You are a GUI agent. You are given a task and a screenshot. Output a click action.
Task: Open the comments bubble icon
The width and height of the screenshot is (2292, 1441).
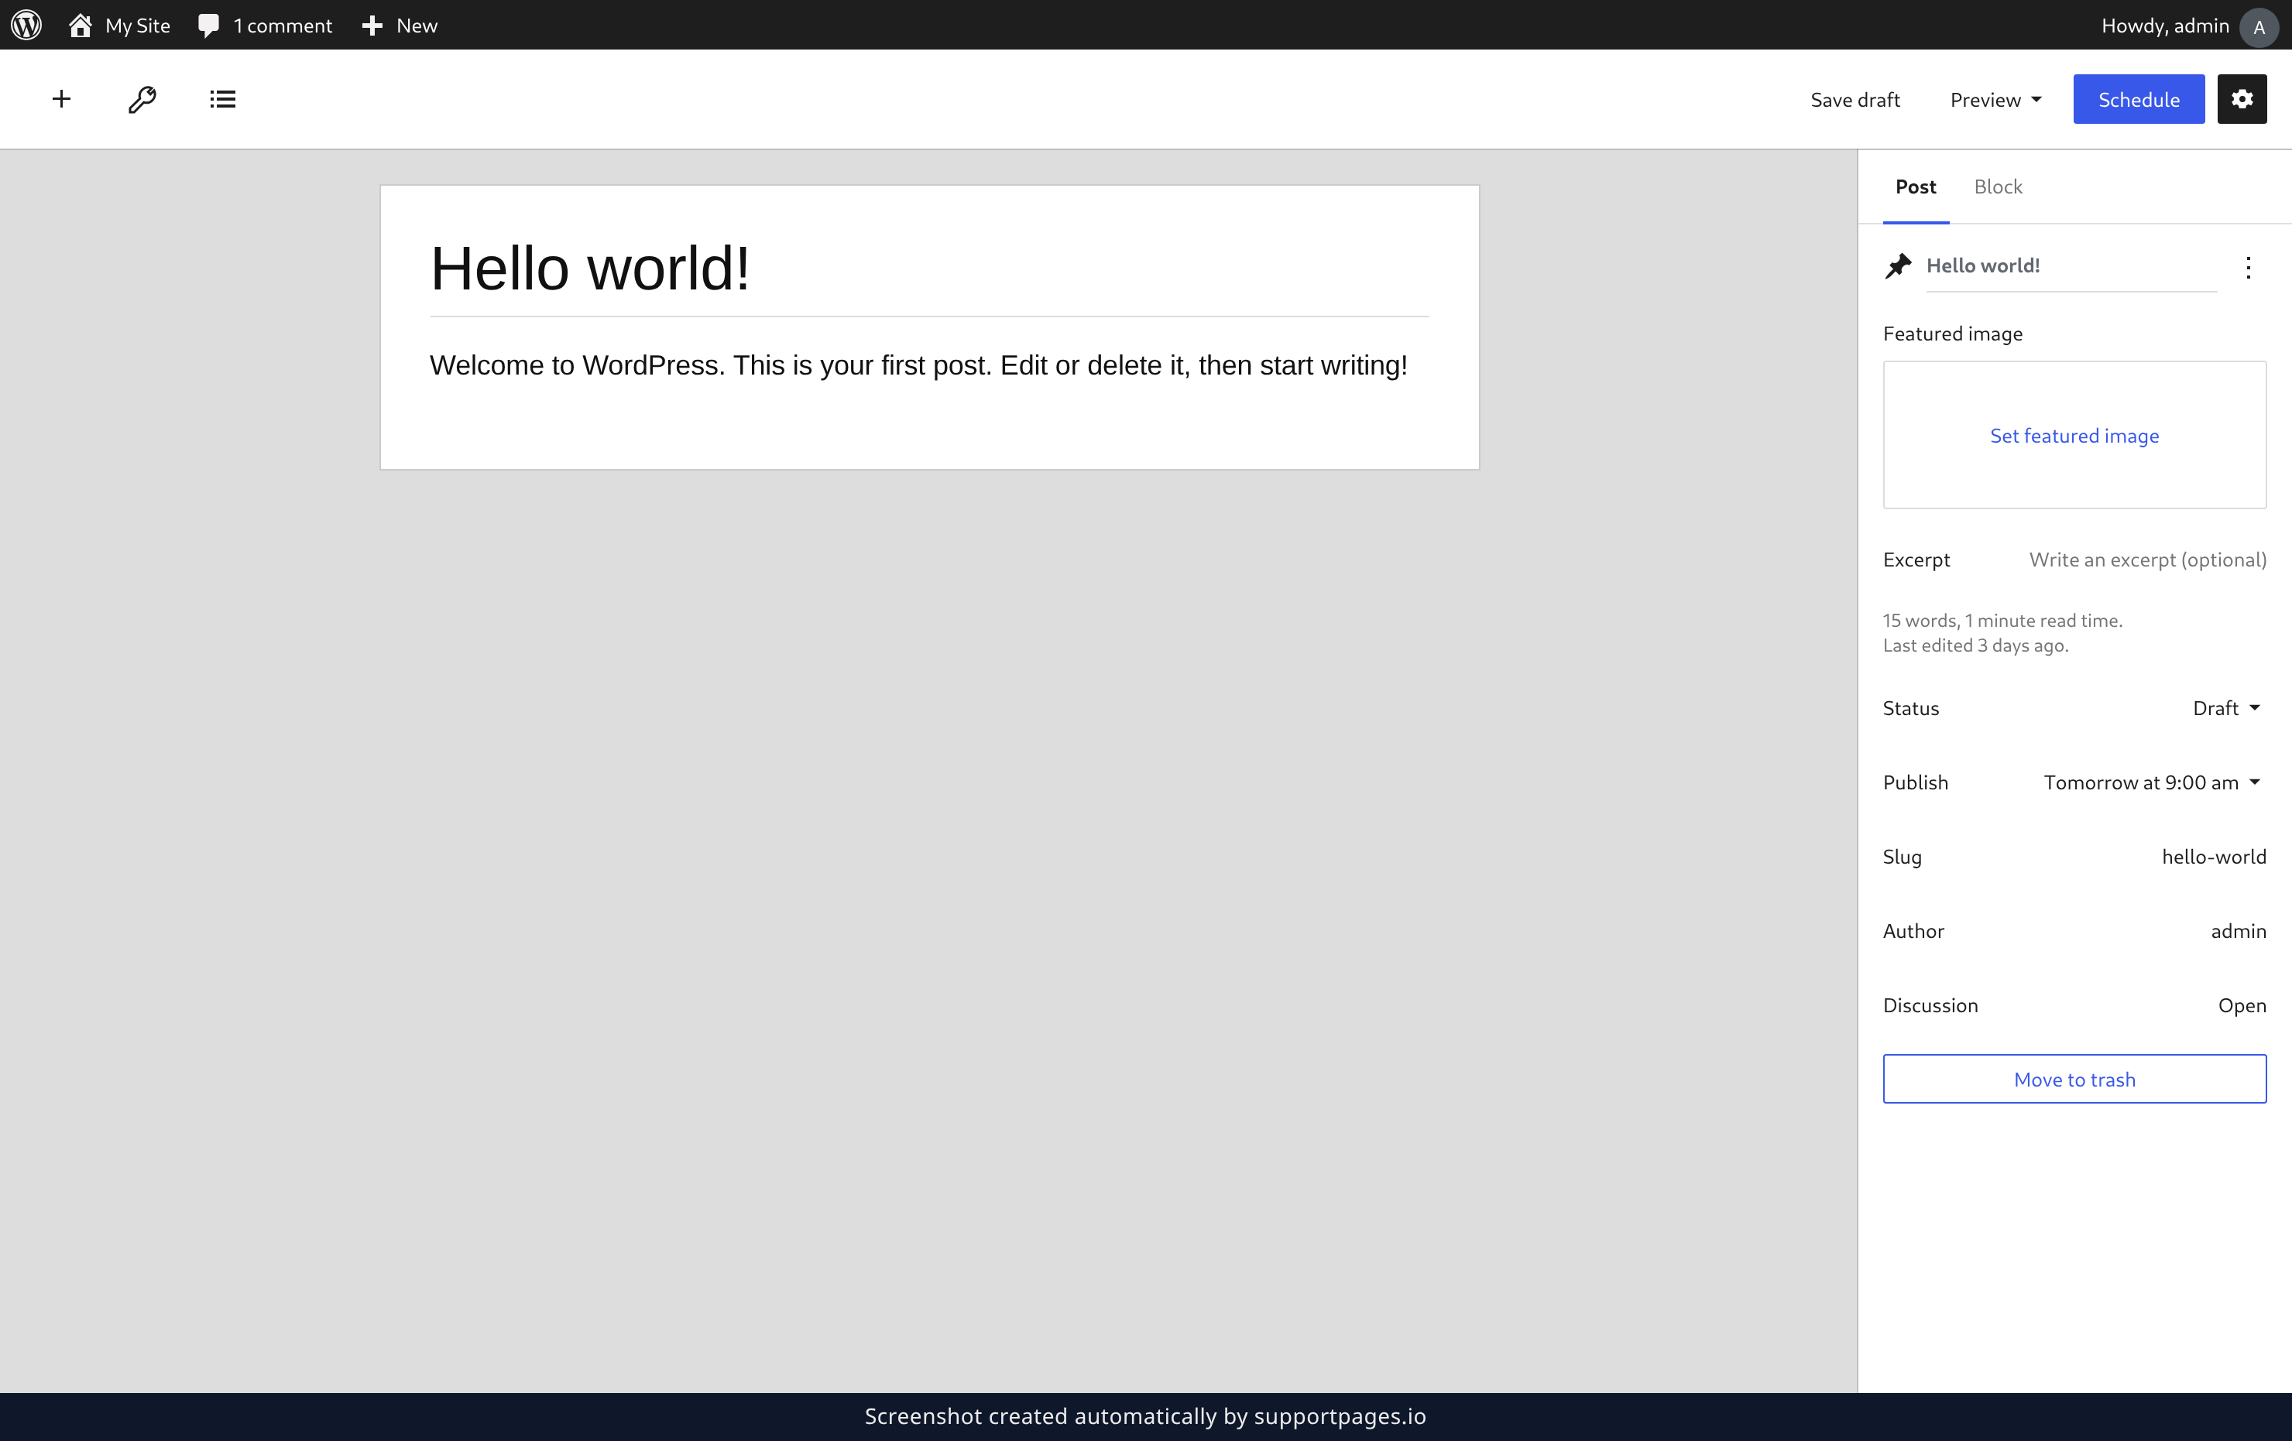coord(208,25)
